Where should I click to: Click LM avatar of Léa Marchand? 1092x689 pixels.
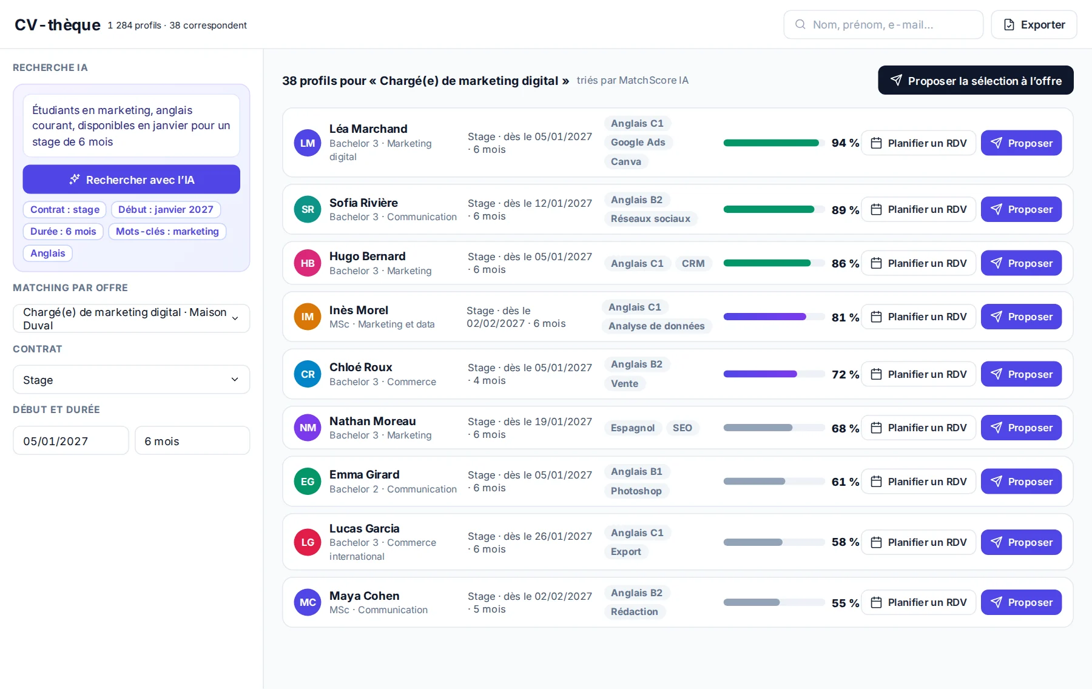coord(308,143)
